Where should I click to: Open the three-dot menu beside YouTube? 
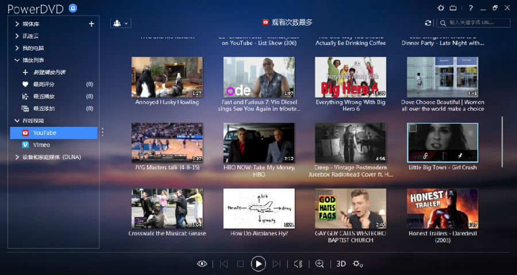[103, 133]
